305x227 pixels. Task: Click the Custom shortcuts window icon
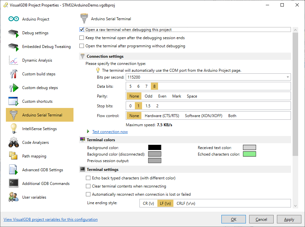[x=13, y=101]
